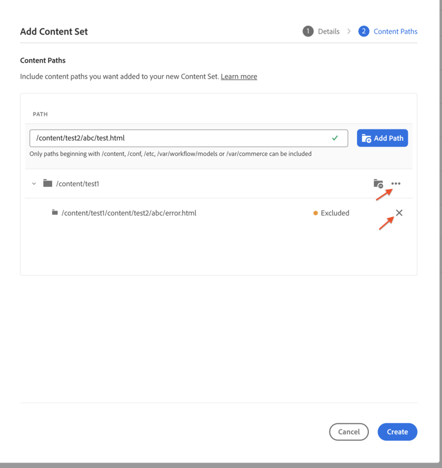Viewport: 442px width, 468px height.
Task: Click Cancel to discard the content set
Action: click(x=349, y=431)
